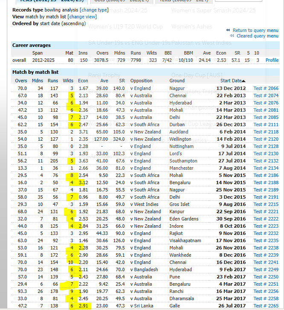Viewport: 284px width, 310px height.
Task: Open scorecard Test # 2128
Action: [266, 146]
